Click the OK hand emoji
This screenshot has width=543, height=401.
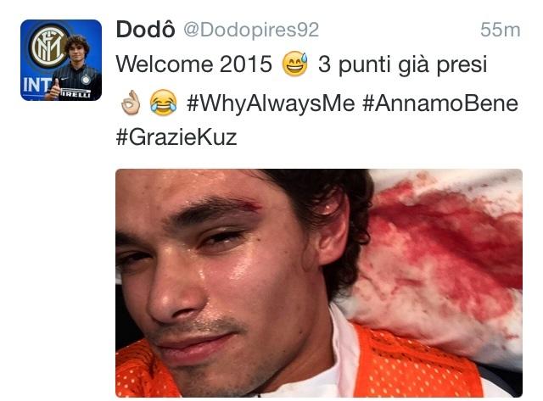(130, 103)
